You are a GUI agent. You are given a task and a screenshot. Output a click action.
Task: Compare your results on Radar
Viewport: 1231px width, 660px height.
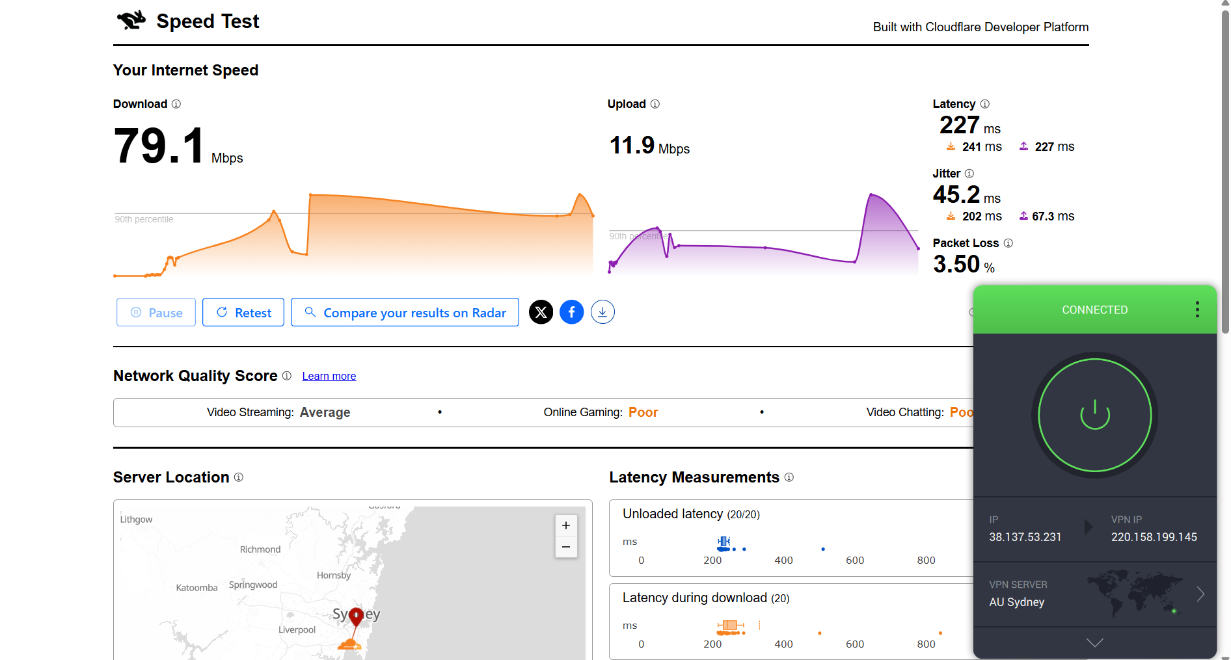point(405,312)
